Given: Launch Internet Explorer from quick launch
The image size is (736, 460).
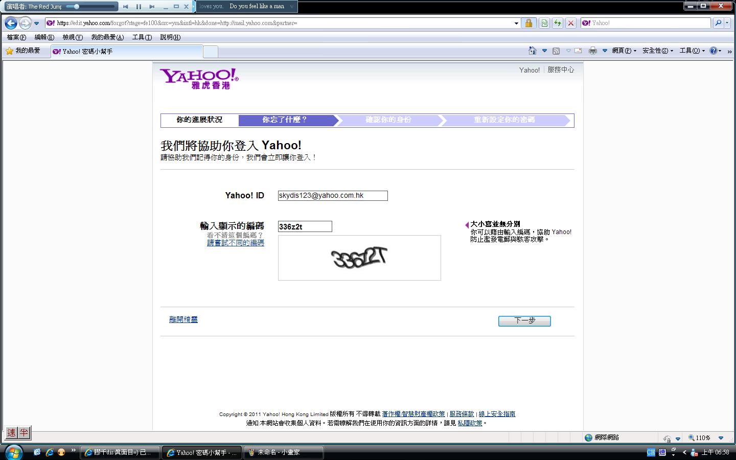Looking at the screenshot, I should click(x=50, y=452).
